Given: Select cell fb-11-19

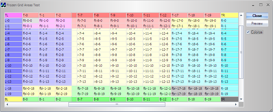Looking at the screenshot, I should [x=151, y=94].
